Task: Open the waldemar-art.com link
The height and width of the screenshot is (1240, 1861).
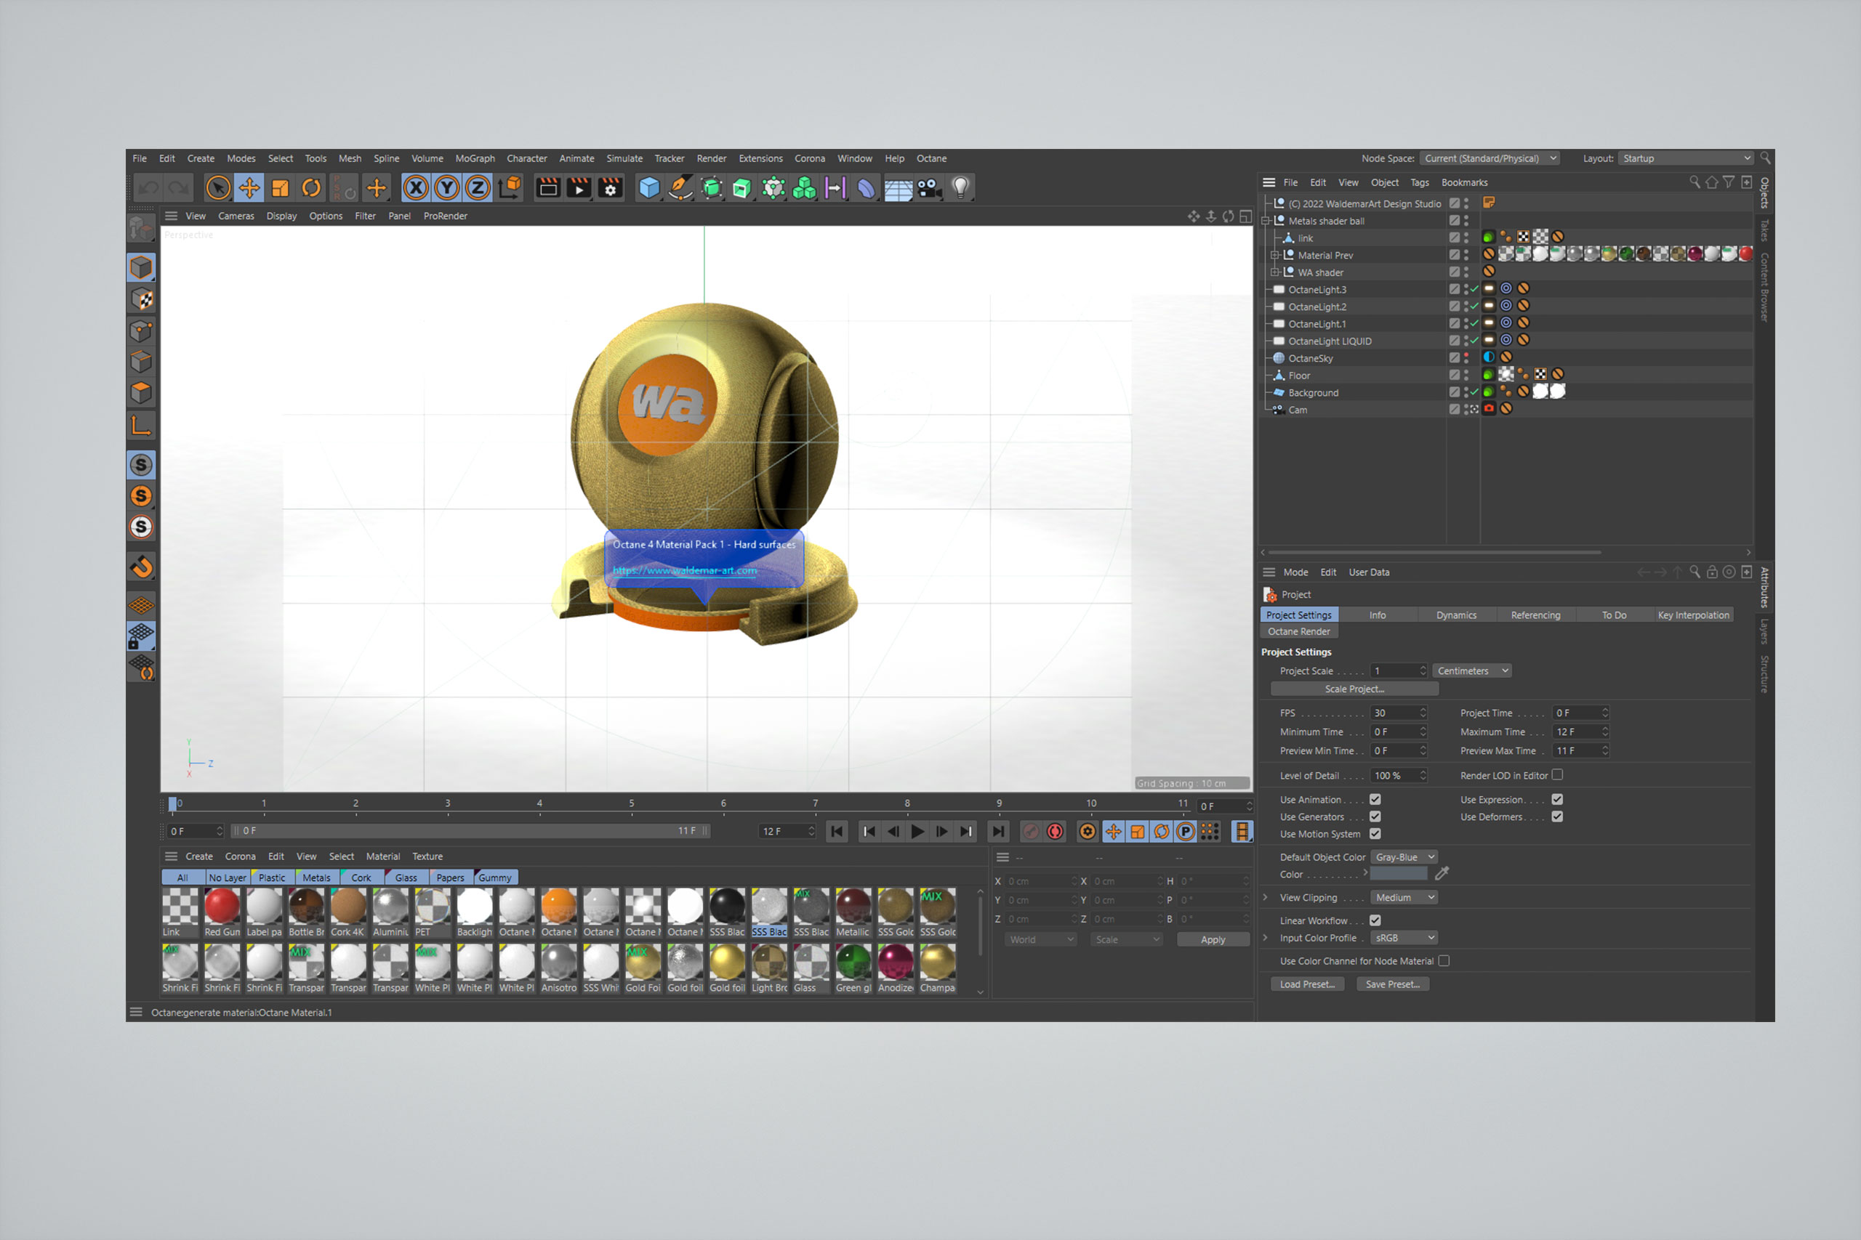Action: [686, 570]
